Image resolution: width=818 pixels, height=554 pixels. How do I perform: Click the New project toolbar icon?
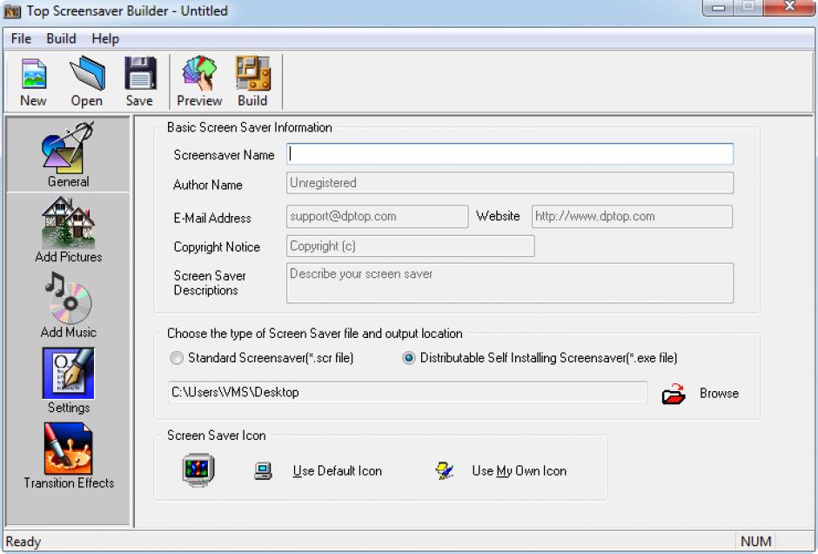click(33, 82)
